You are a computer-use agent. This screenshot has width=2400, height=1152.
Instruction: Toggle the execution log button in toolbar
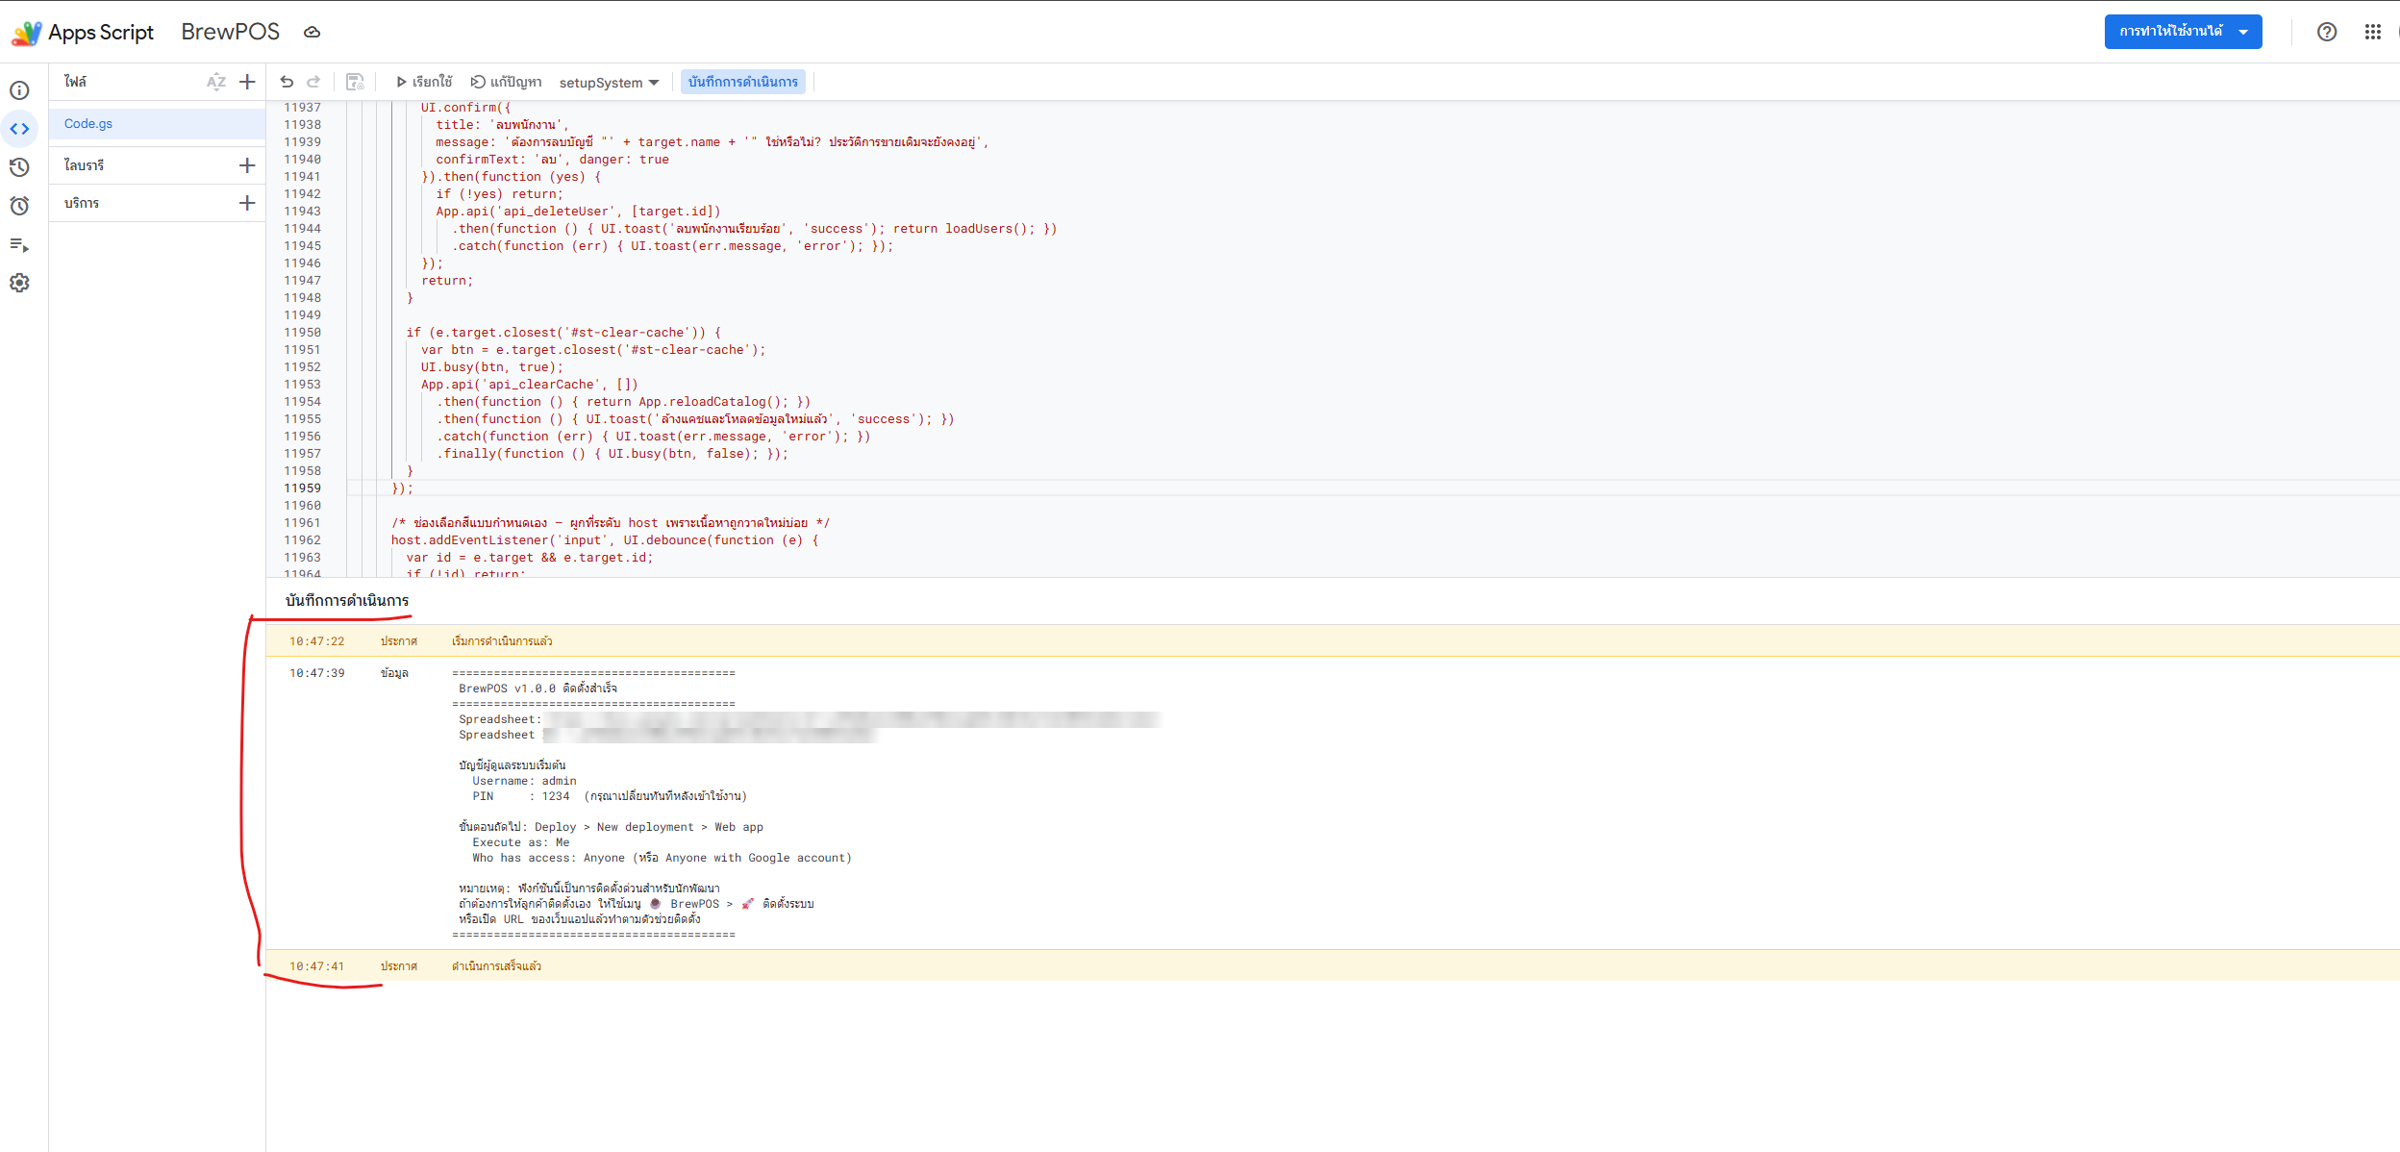coord(742,82)
